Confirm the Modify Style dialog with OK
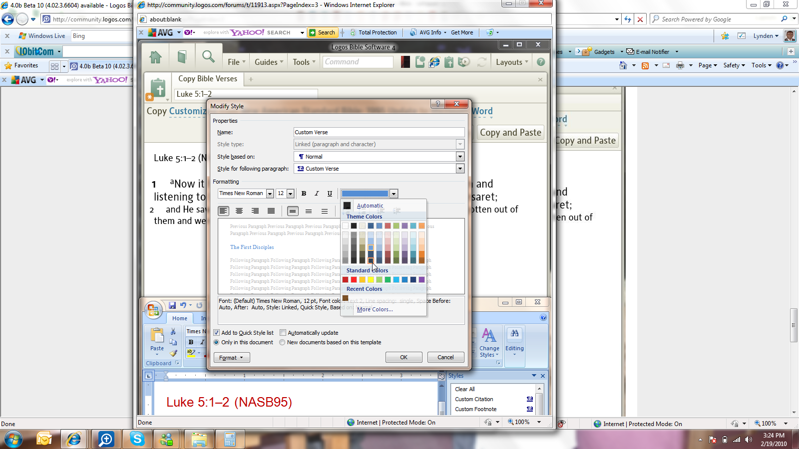This screenshot has height=449, width=799. (404, 357)
